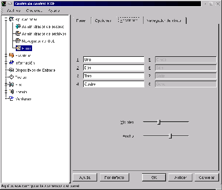Click the pin (sticky) icon in title bar
The width and height of the screenshot is (222, 190).
[10, 4]
